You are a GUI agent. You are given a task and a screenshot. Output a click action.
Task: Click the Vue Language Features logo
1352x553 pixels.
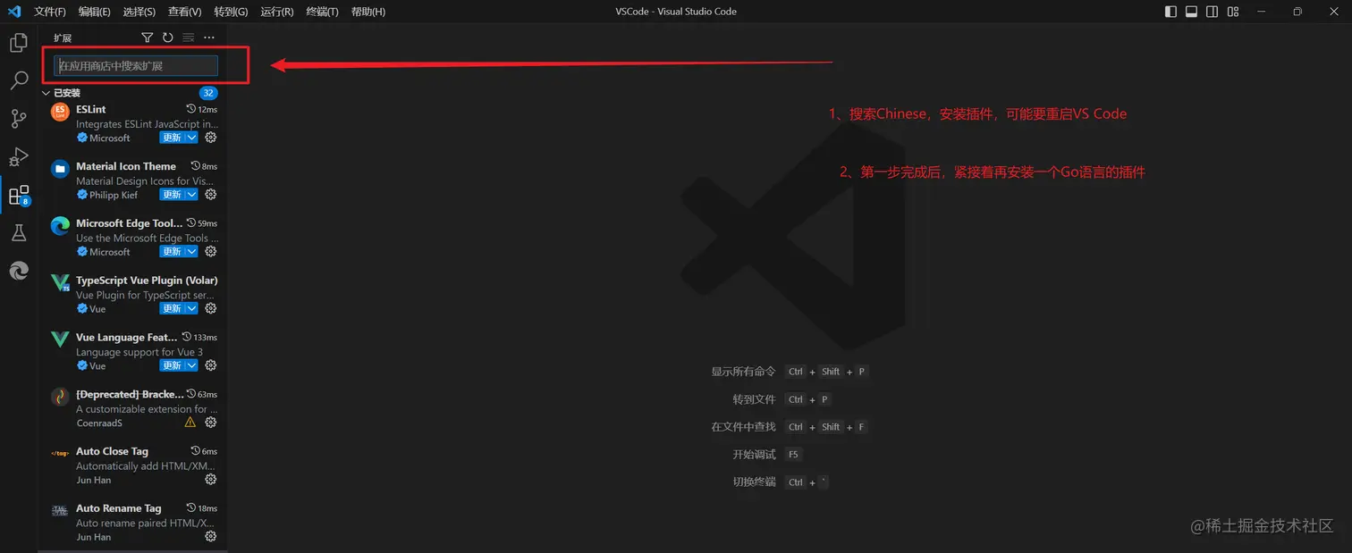(x=60, y=339)
